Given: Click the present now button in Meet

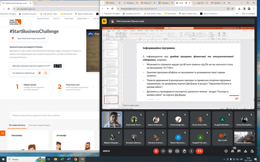Looking at the screenshot, I should tap(177, 151).
